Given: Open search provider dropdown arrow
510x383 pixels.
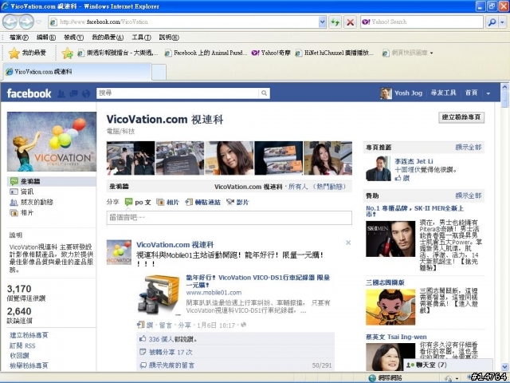Looking at the screenshot, I should (503, 22).
